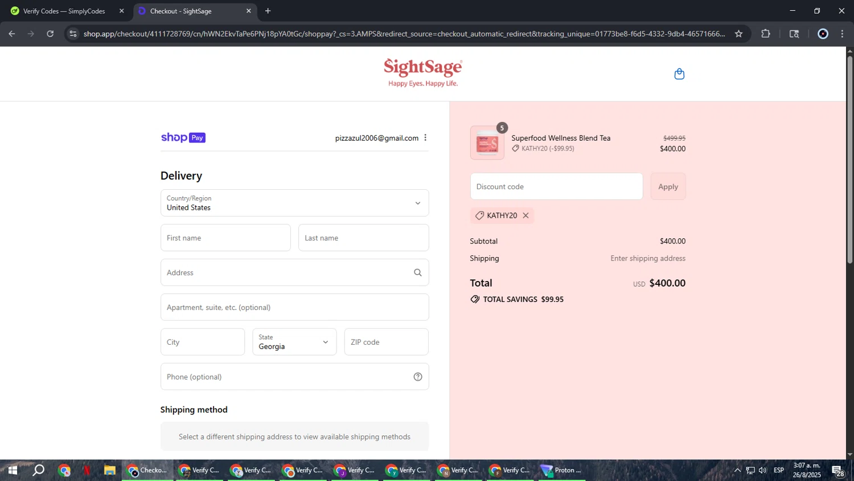The height and width of the screenshot is (481, 854).
Task: Open the notification center icon
Action: pyautogui.click(x=837, y=471)
